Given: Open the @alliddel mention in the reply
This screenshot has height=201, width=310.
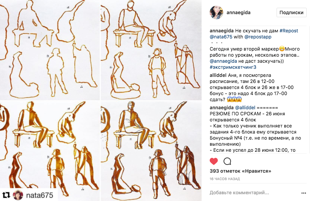Looking at the screenshot, I should click(245, 108).
